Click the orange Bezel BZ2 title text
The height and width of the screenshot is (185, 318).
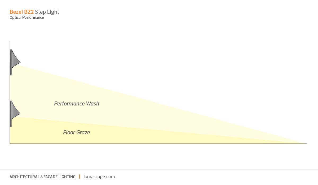click(22, 12)
